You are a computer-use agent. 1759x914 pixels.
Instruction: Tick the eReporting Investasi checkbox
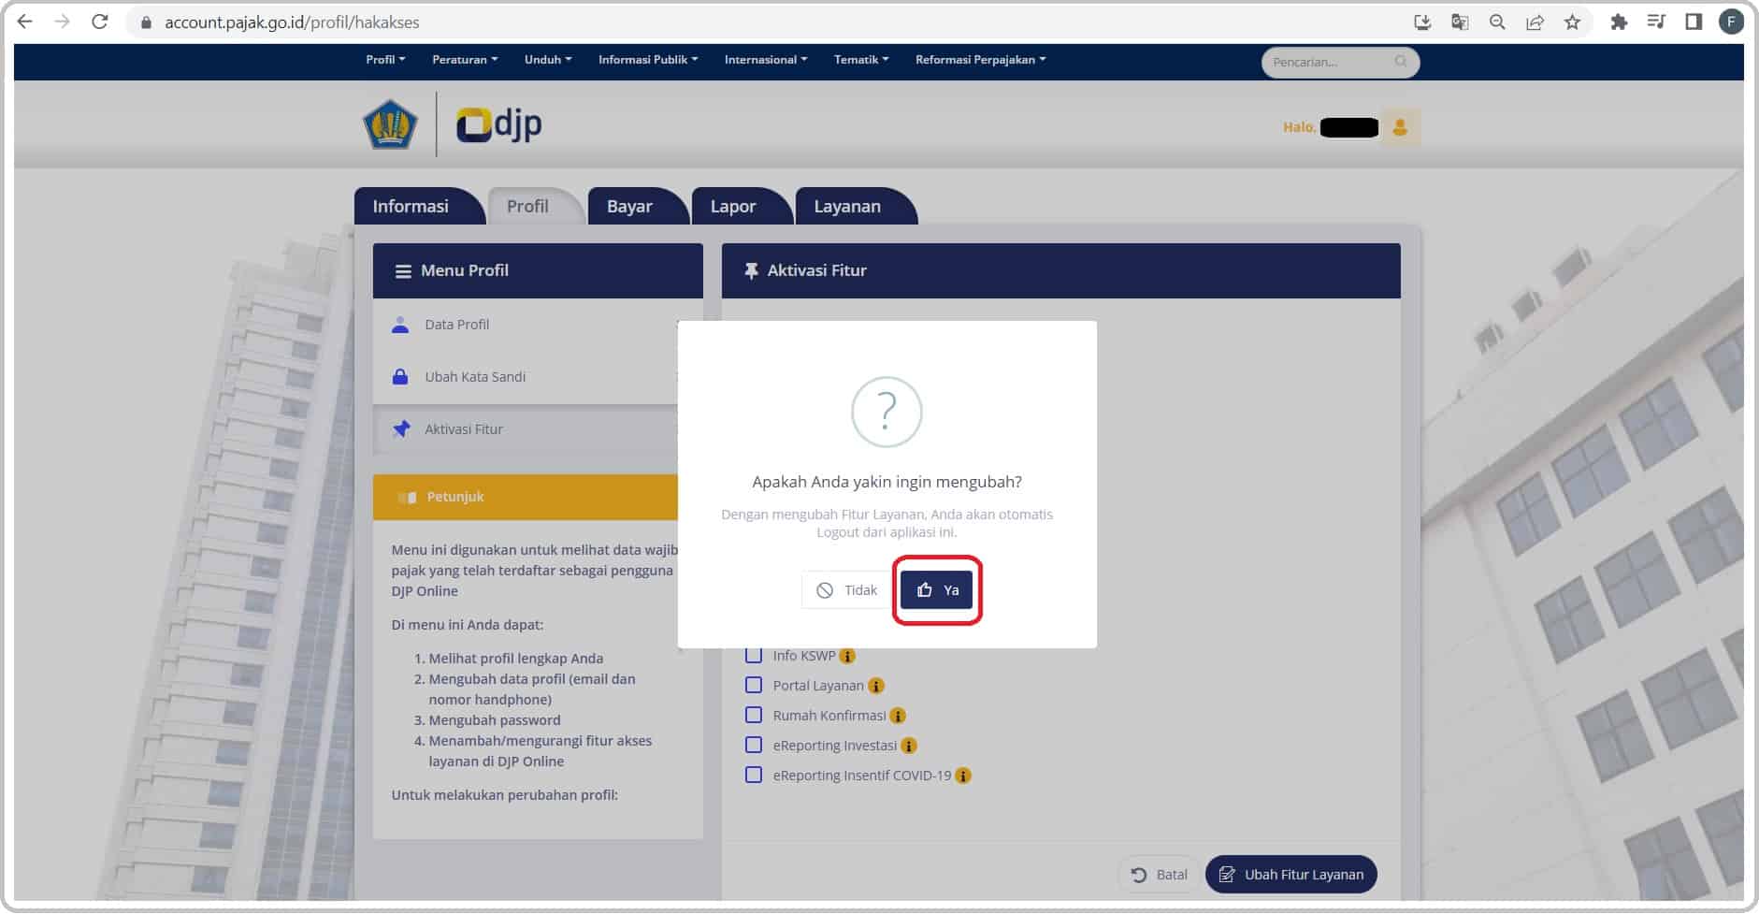(x=754, y=745)
